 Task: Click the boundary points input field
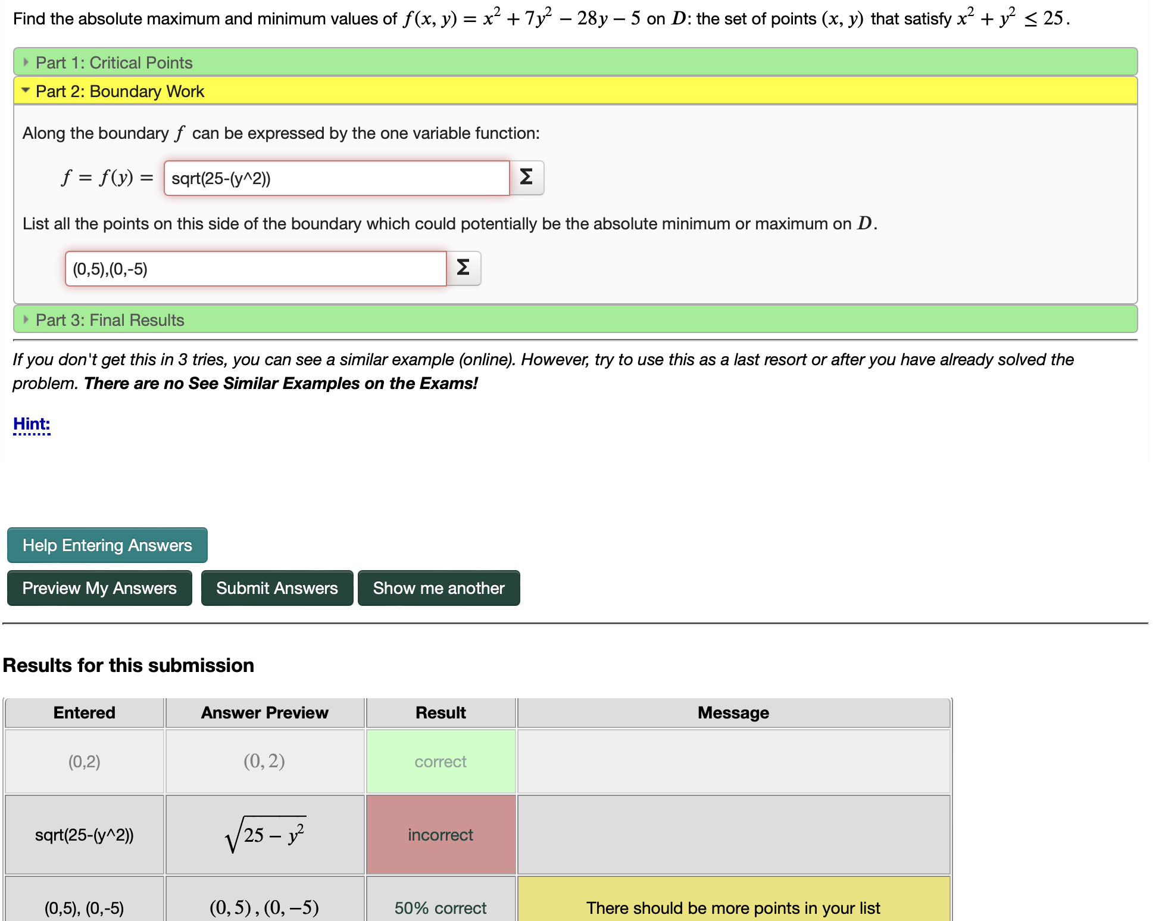[x=256, y=269]
